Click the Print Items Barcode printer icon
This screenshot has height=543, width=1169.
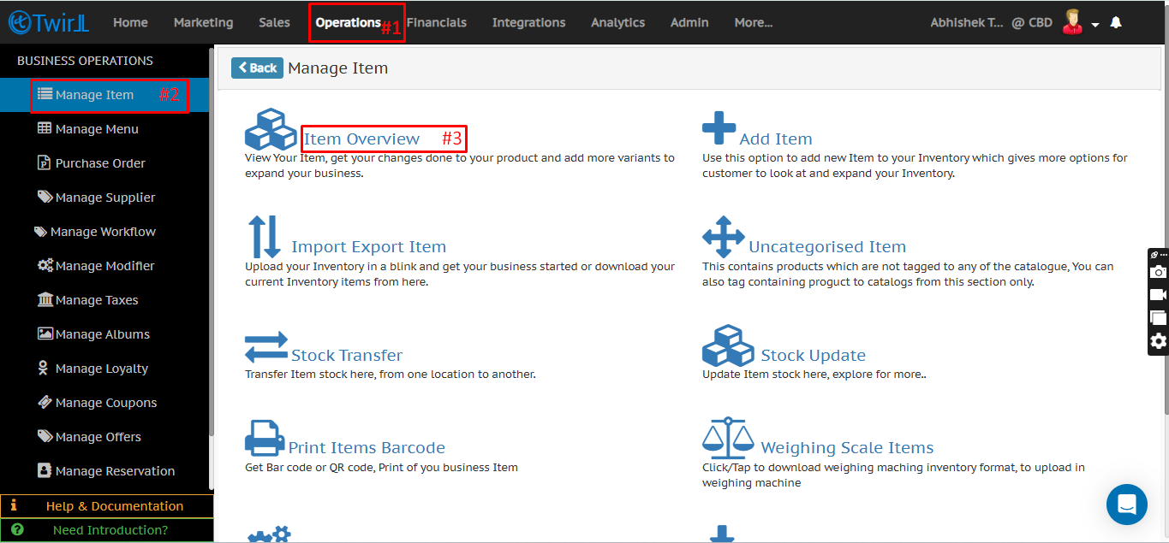click(265, 438)
